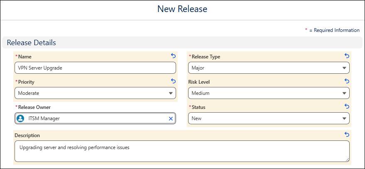Click the New Release dialog title
The image size is (365, 169).
(x=182, y=9)
